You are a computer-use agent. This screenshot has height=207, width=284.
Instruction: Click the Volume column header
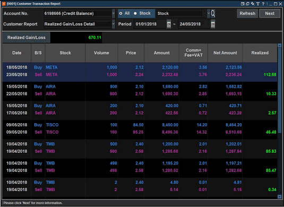(x=101, y=53)
